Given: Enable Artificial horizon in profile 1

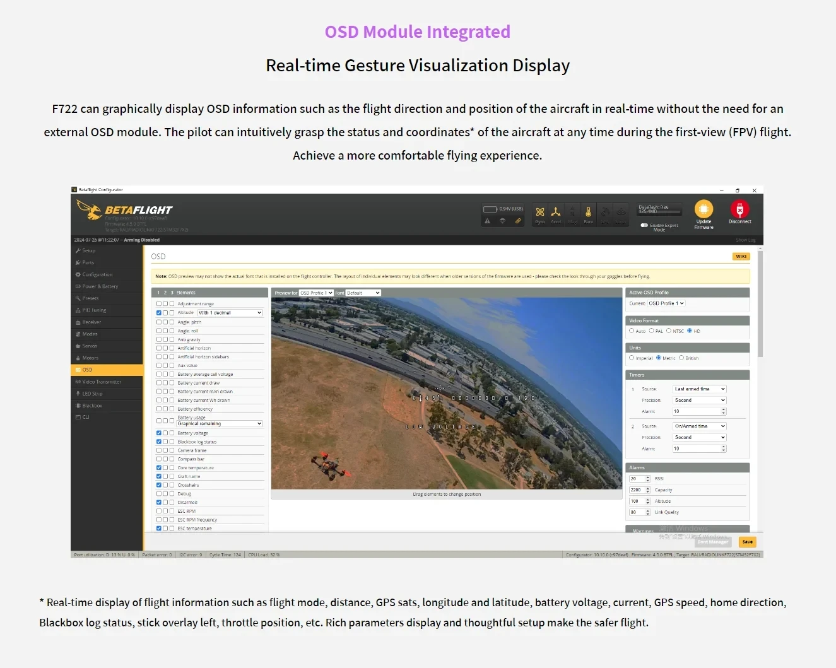Looking at the screenshot, I should (159, 348).
